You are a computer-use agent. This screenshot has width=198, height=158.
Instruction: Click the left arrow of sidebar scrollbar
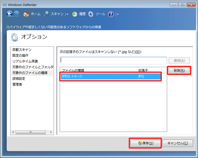click(x=13, y=132)
